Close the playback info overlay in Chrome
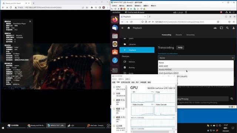The height and width of the screenshot is (133, 237). tap(30, 21)
